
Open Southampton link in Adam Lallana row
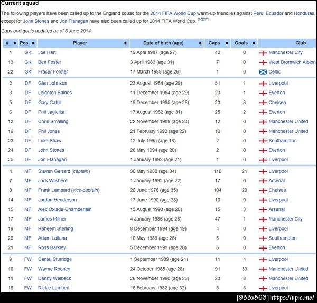point(283,238)
